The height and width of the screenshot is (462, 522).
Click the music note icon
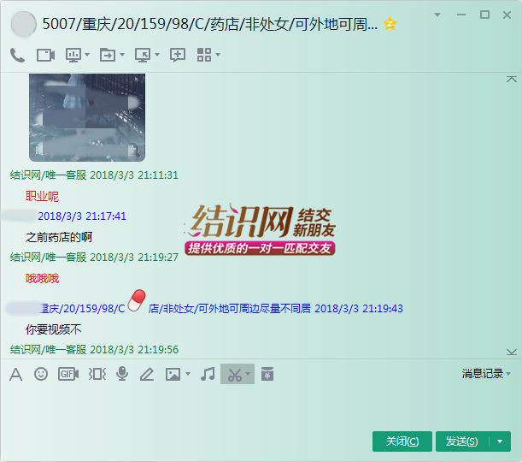pyautogui.click(x=207, y=374)
